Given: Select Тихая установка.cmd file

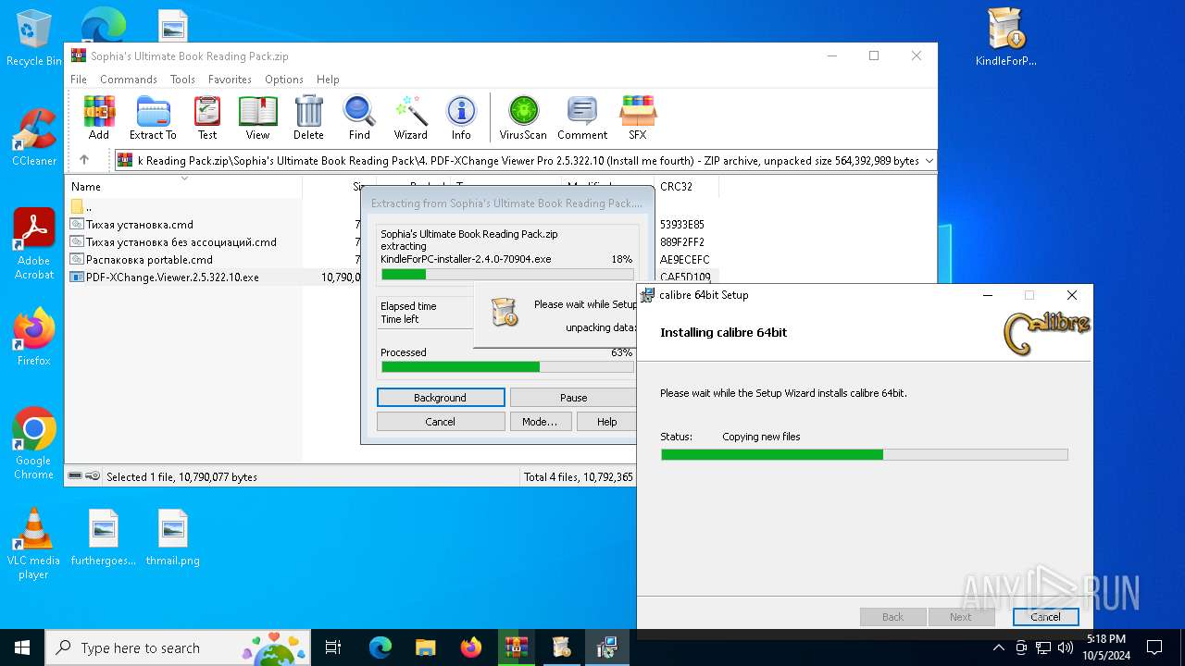Looking at the screenshot, I should (140, 225).
